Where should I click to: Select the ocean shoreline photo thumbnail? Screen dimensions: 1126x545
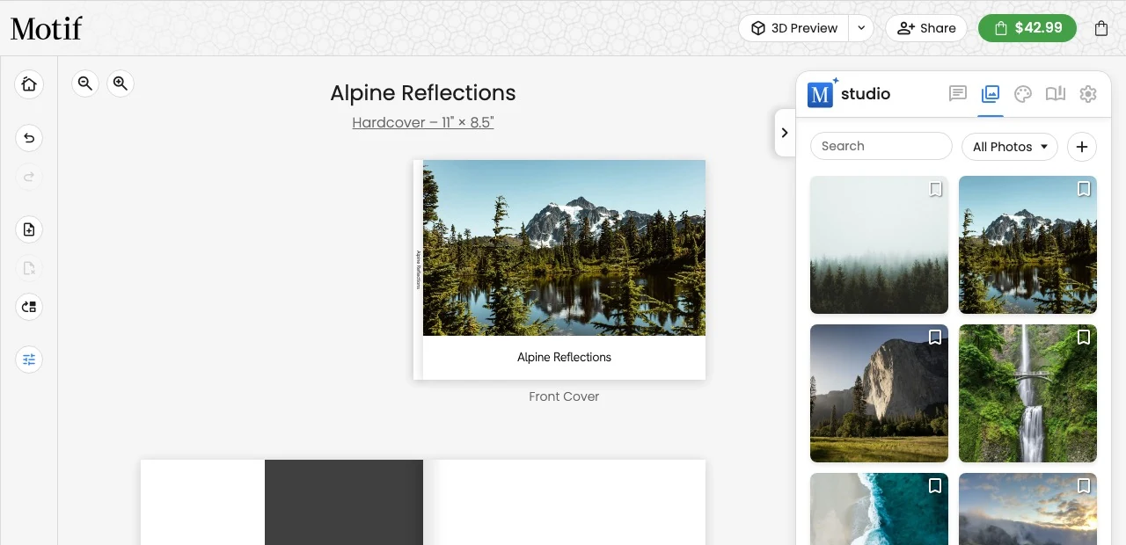click(879, 509)
